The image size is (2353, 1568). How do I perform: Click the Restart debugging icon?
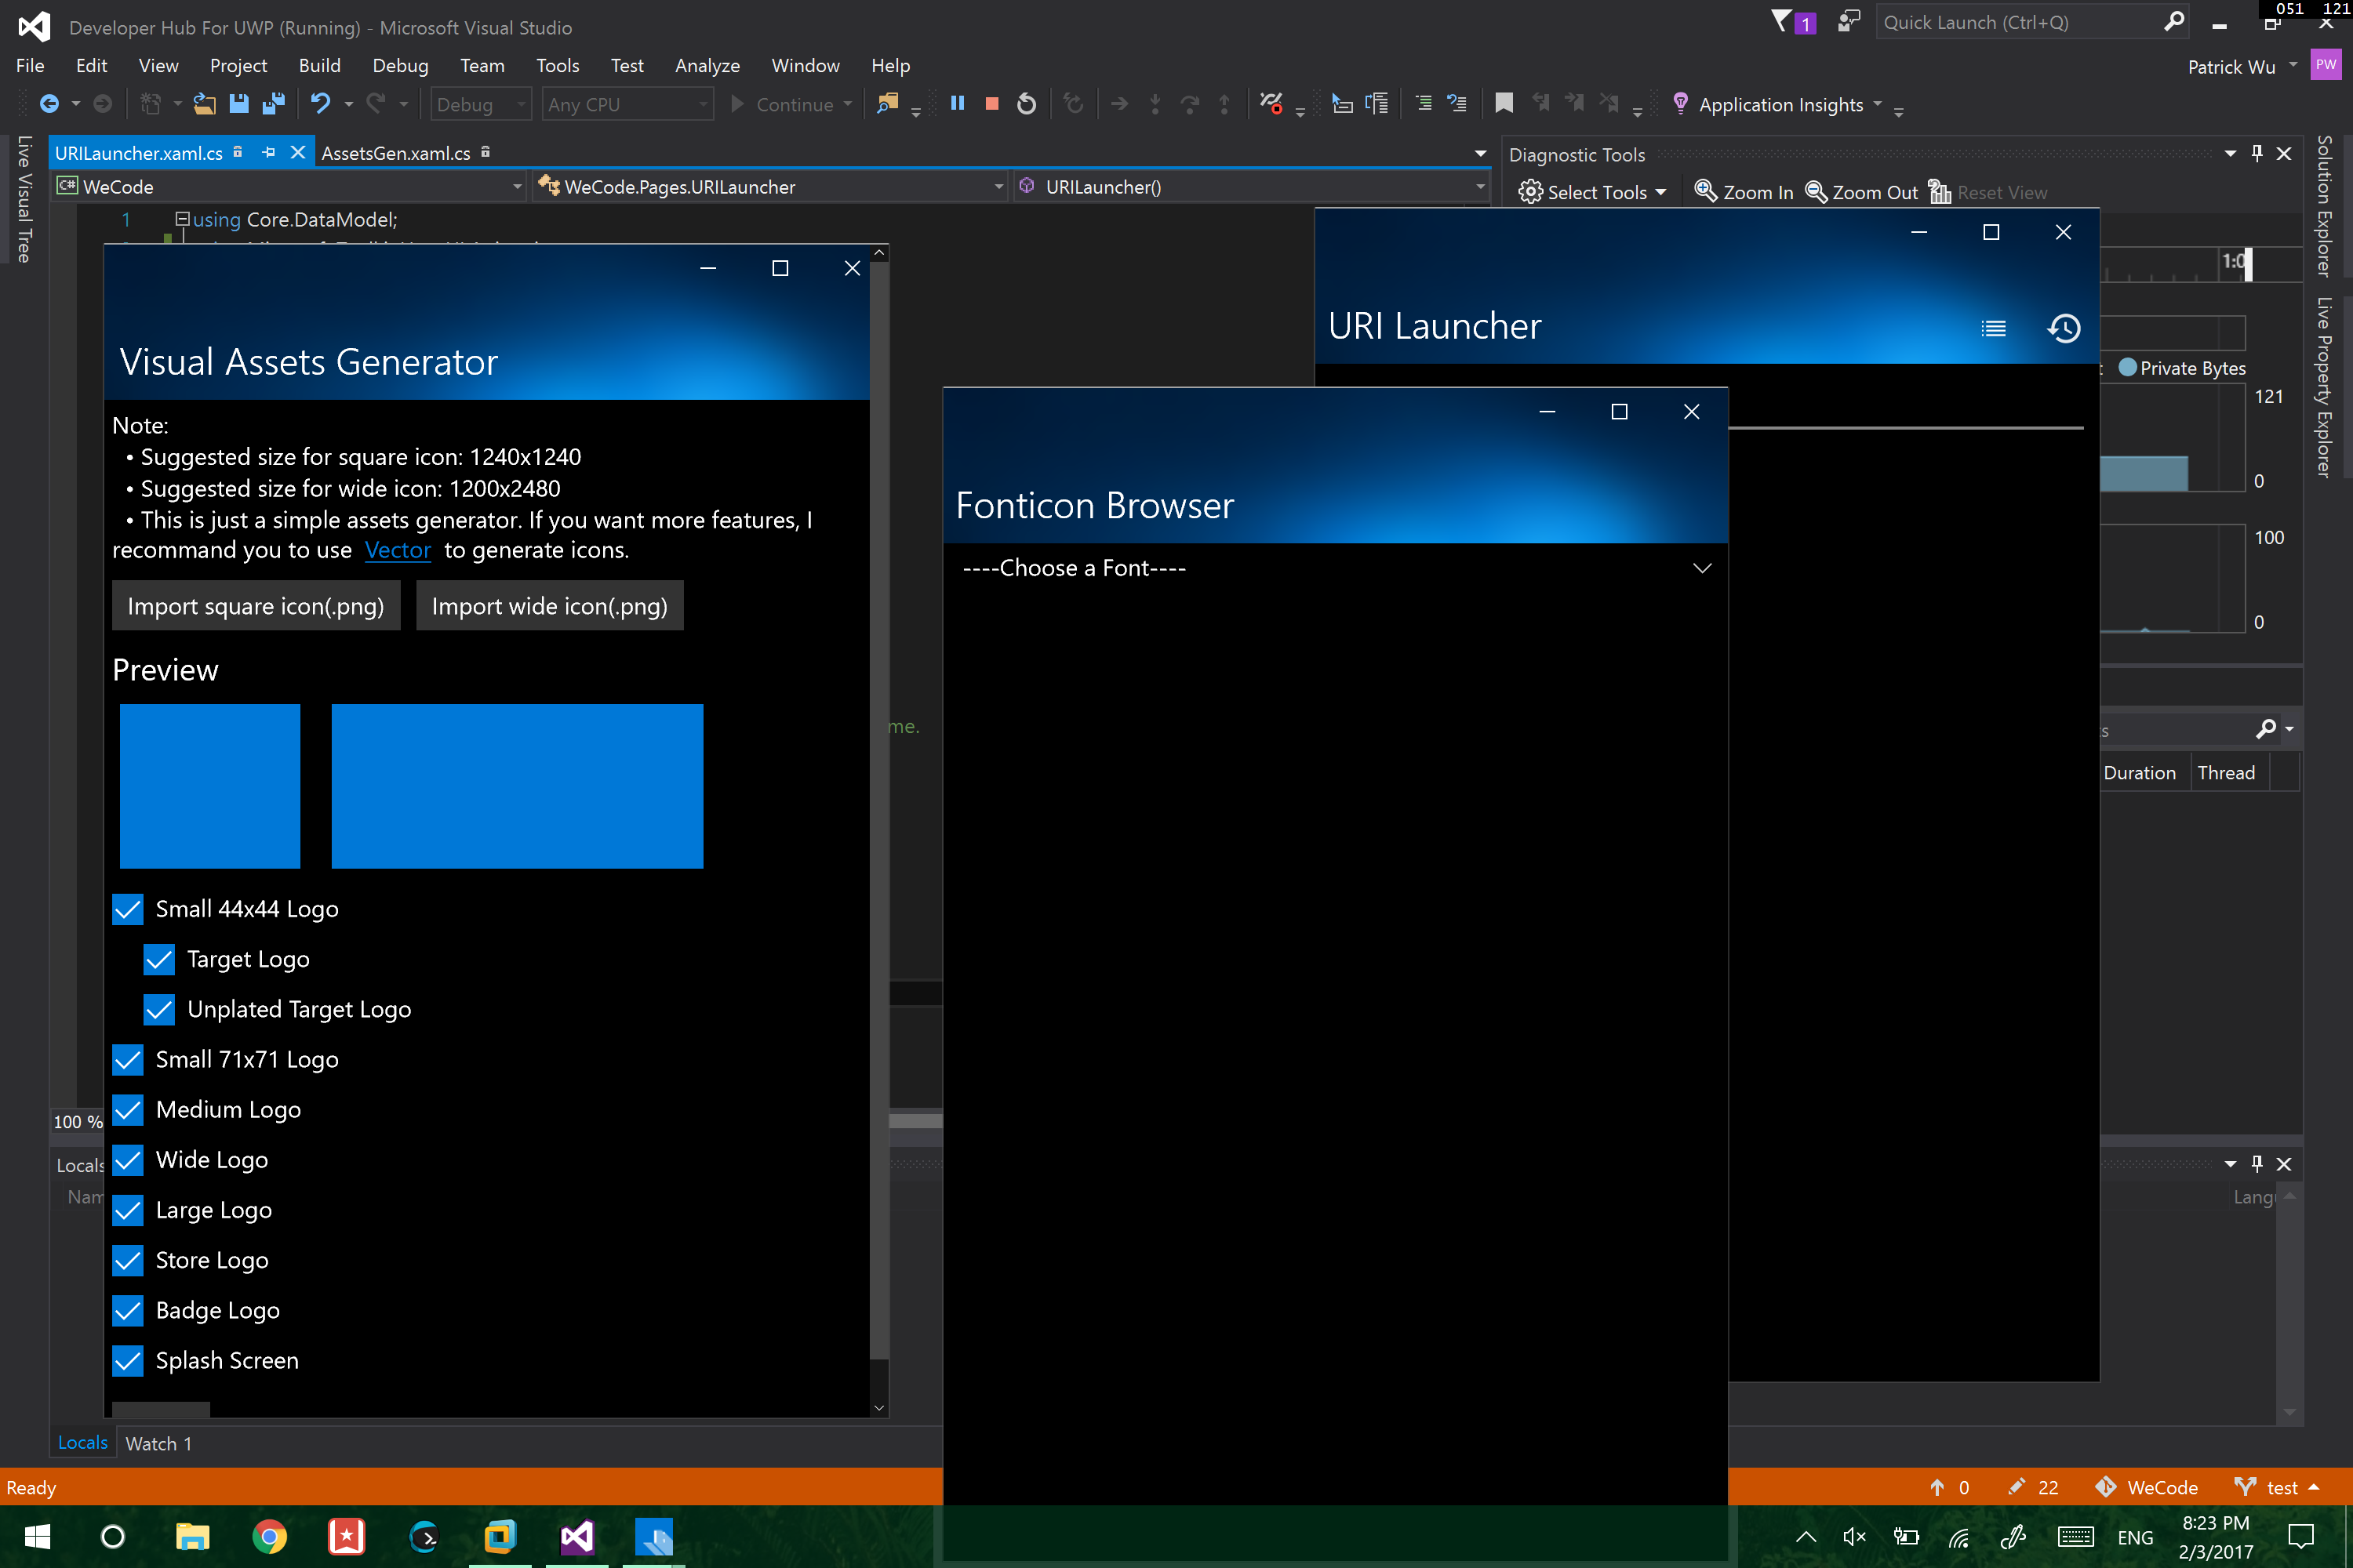pos(1027,104)
